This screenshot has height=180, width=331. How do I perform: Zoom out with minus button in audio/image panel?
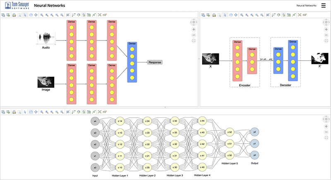pos(194,35)
